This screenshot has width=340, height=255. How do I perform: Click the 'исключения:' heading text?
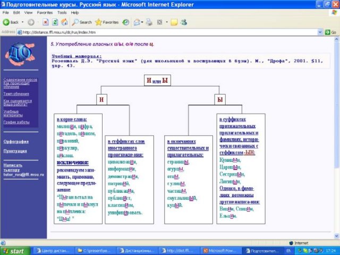tap(73, 163)
